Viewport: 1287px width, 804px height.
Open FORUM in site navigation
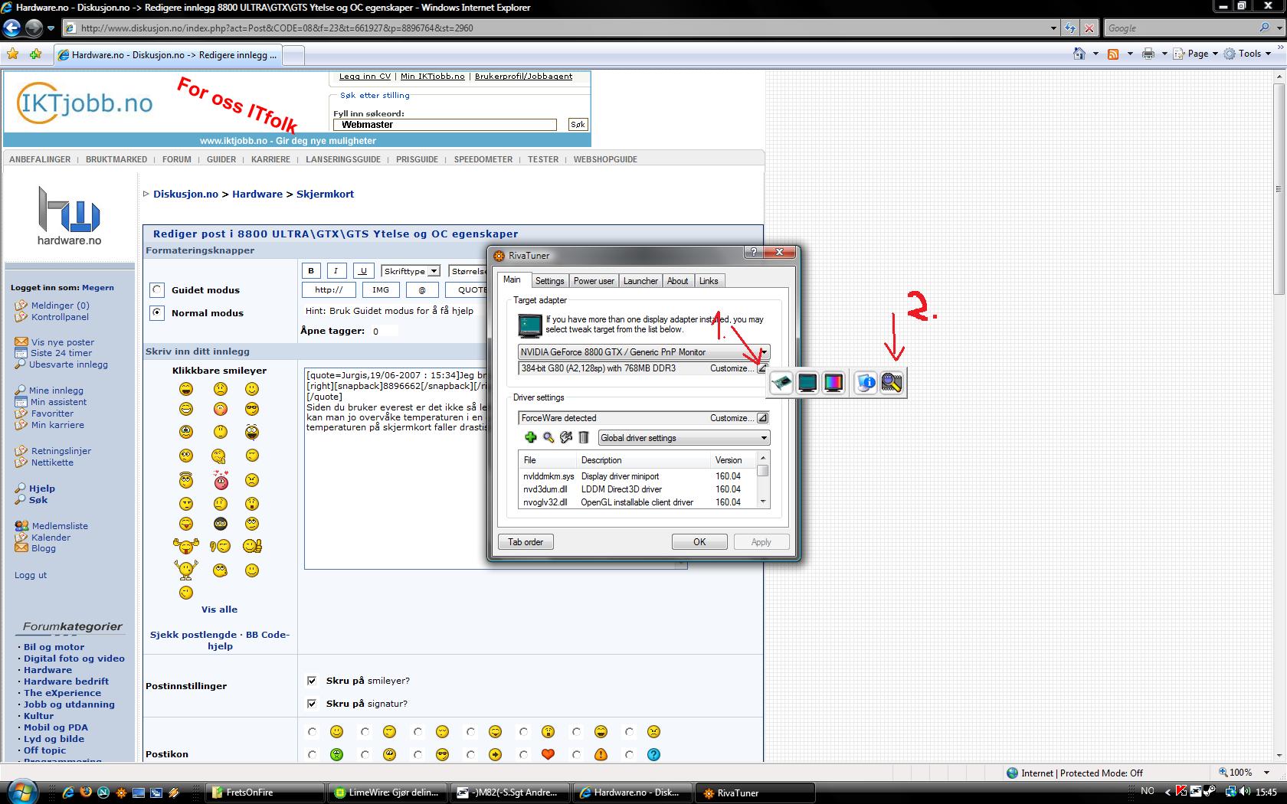176,159
